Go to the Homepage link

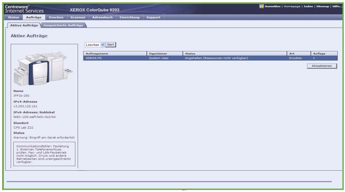point(292,6)
